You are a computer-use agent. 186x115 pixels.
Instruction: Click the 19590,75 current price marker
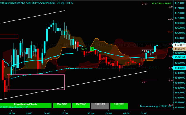pyautogui.click(x=179, y=45)
